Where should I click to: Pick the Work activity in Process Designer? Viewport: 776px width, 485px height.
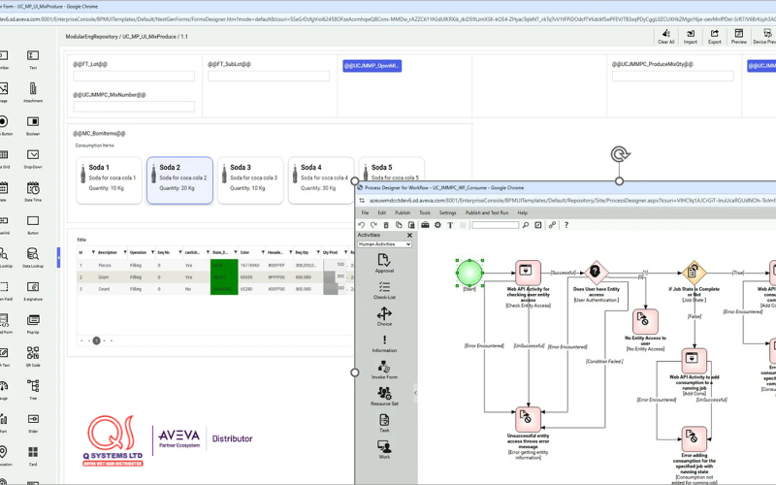pos(384,450)
